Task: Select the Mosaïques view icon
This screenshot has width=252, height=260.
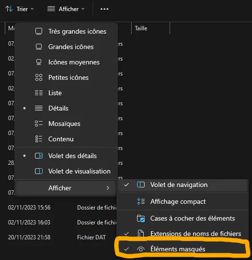Action: pyautogui.click(x=39, y=124)
